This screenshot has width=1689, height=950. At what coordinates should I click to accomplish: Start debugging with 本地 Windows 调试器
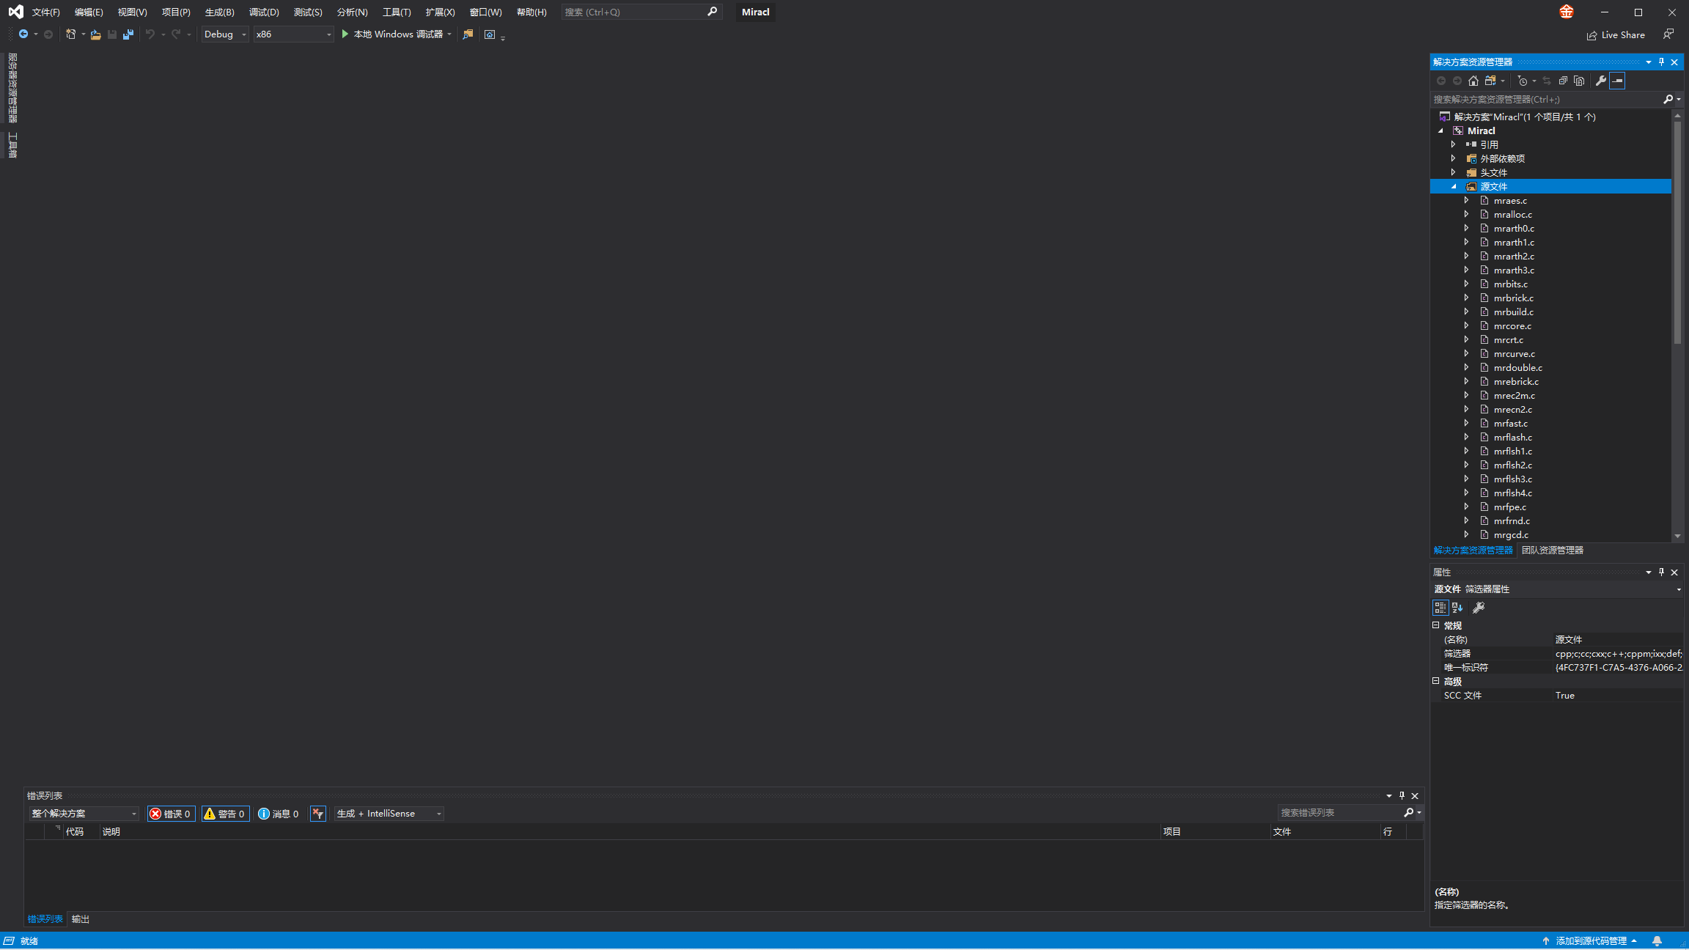397,34
